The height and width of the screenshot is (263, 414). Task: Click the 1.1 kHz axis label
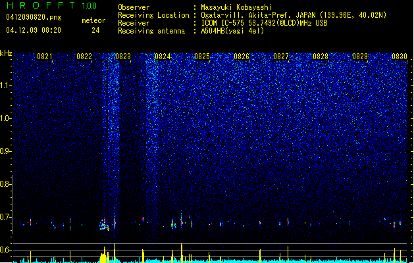tap(6, 85)
